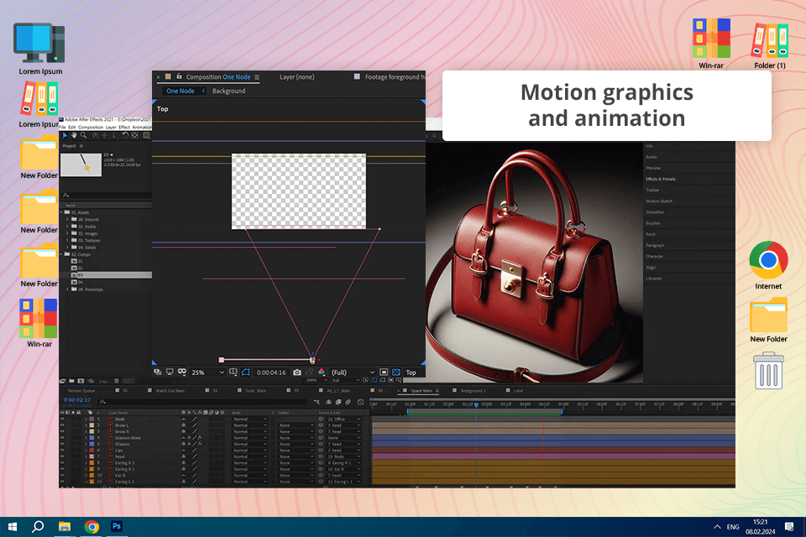Select the Zoom magnifier tool
Image resolution: width=806 pixels, height=537 pixels.
tap(83, 135)
